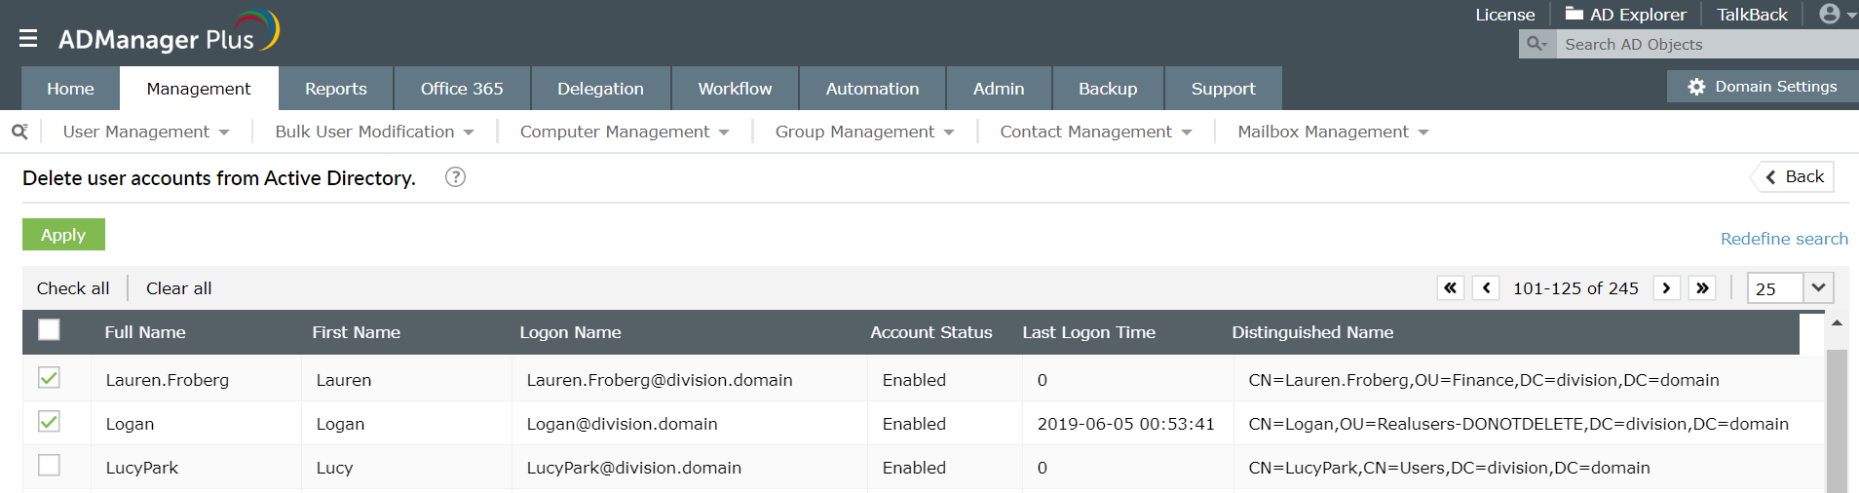The width and height of the screenshot is (1859, 493).
Task: Go to previous page of results
Action: 1486,288
